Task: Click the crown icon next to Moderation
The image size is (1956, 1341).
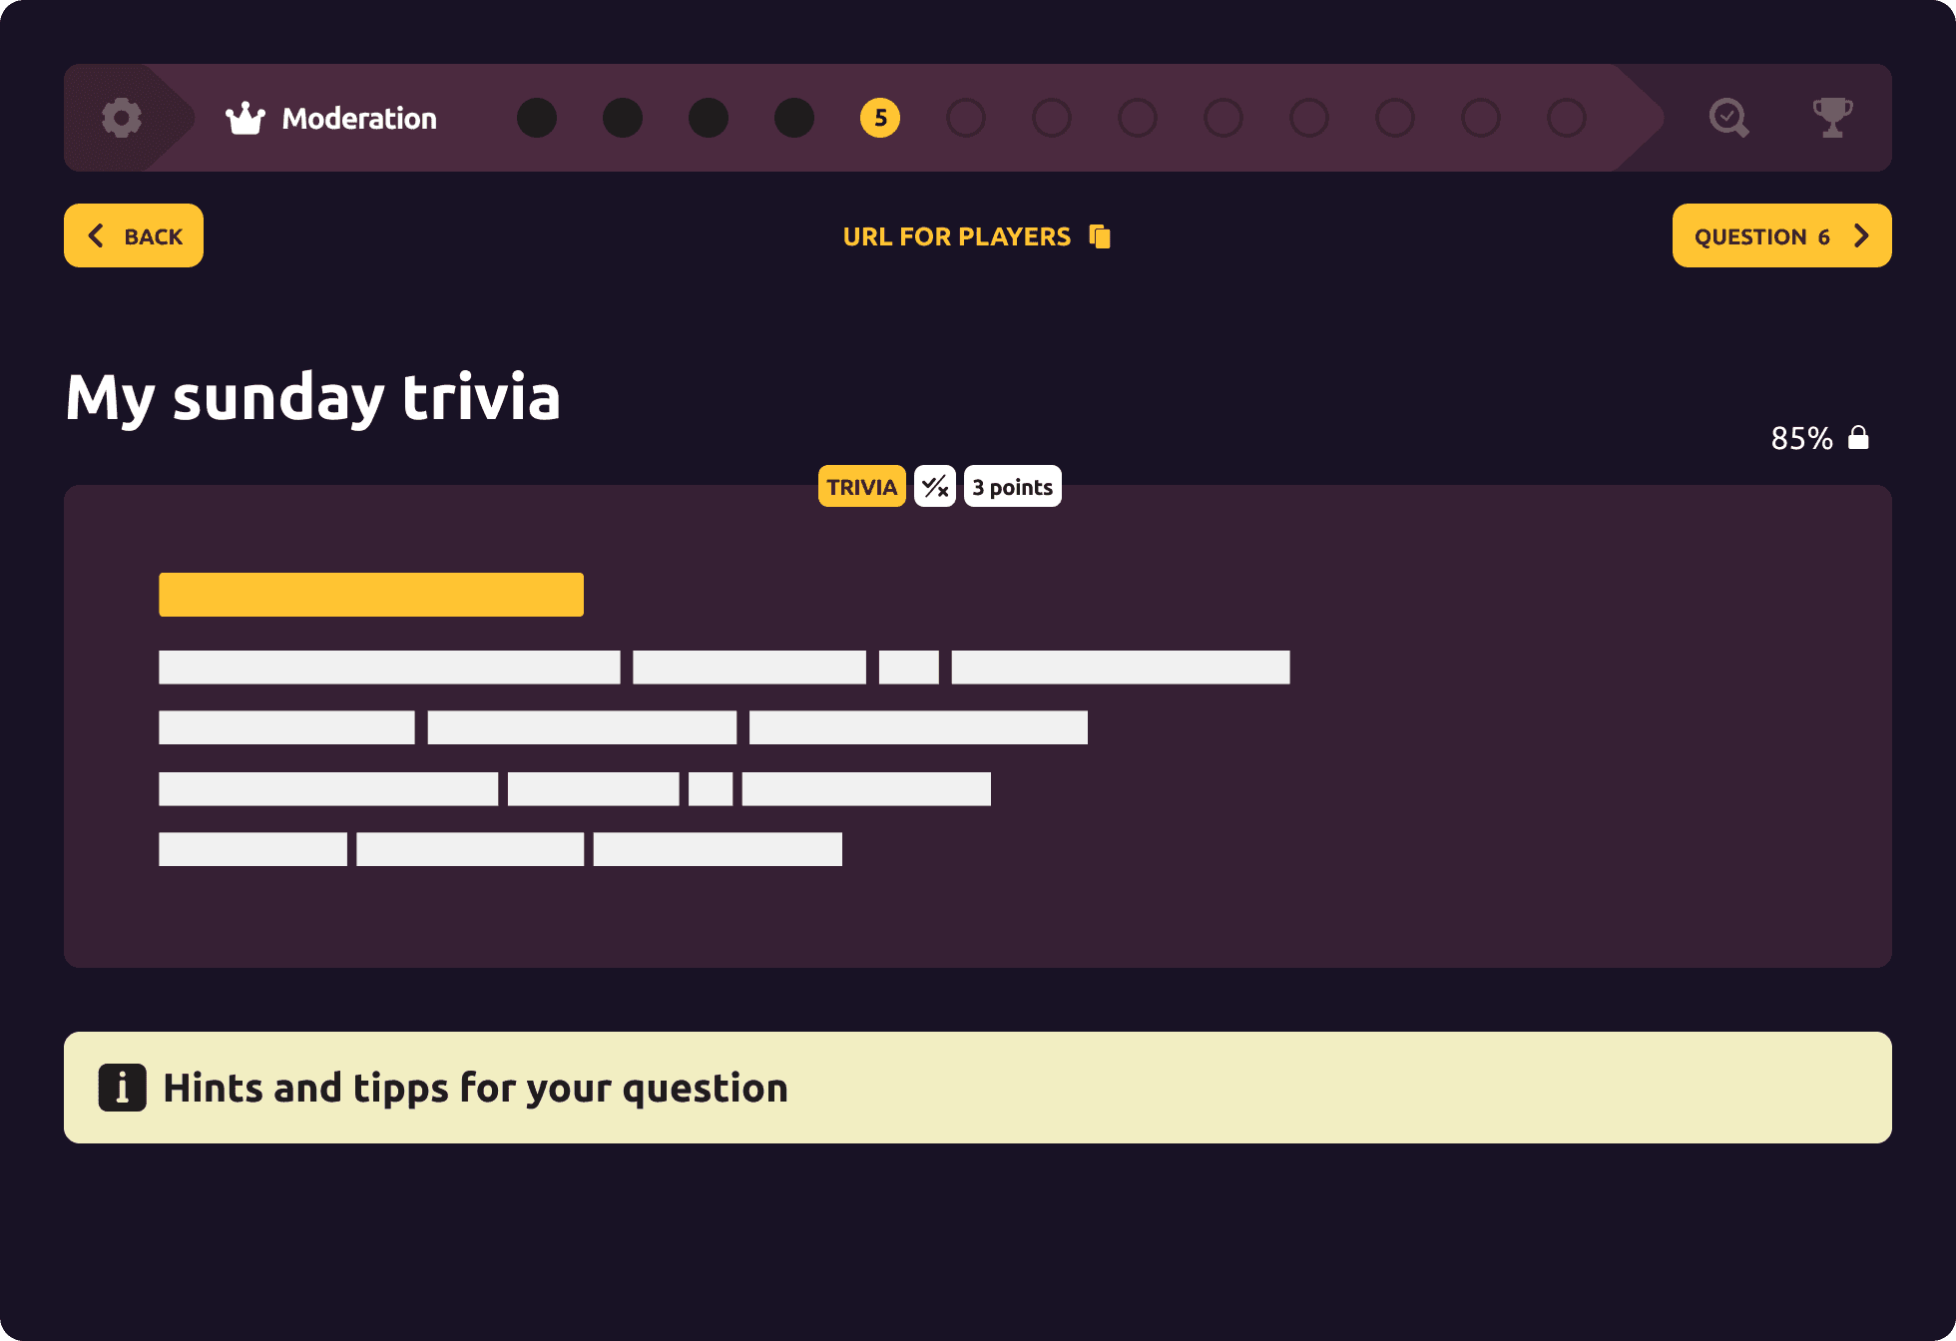Action: pyautogui.click(x=245, y=118)
